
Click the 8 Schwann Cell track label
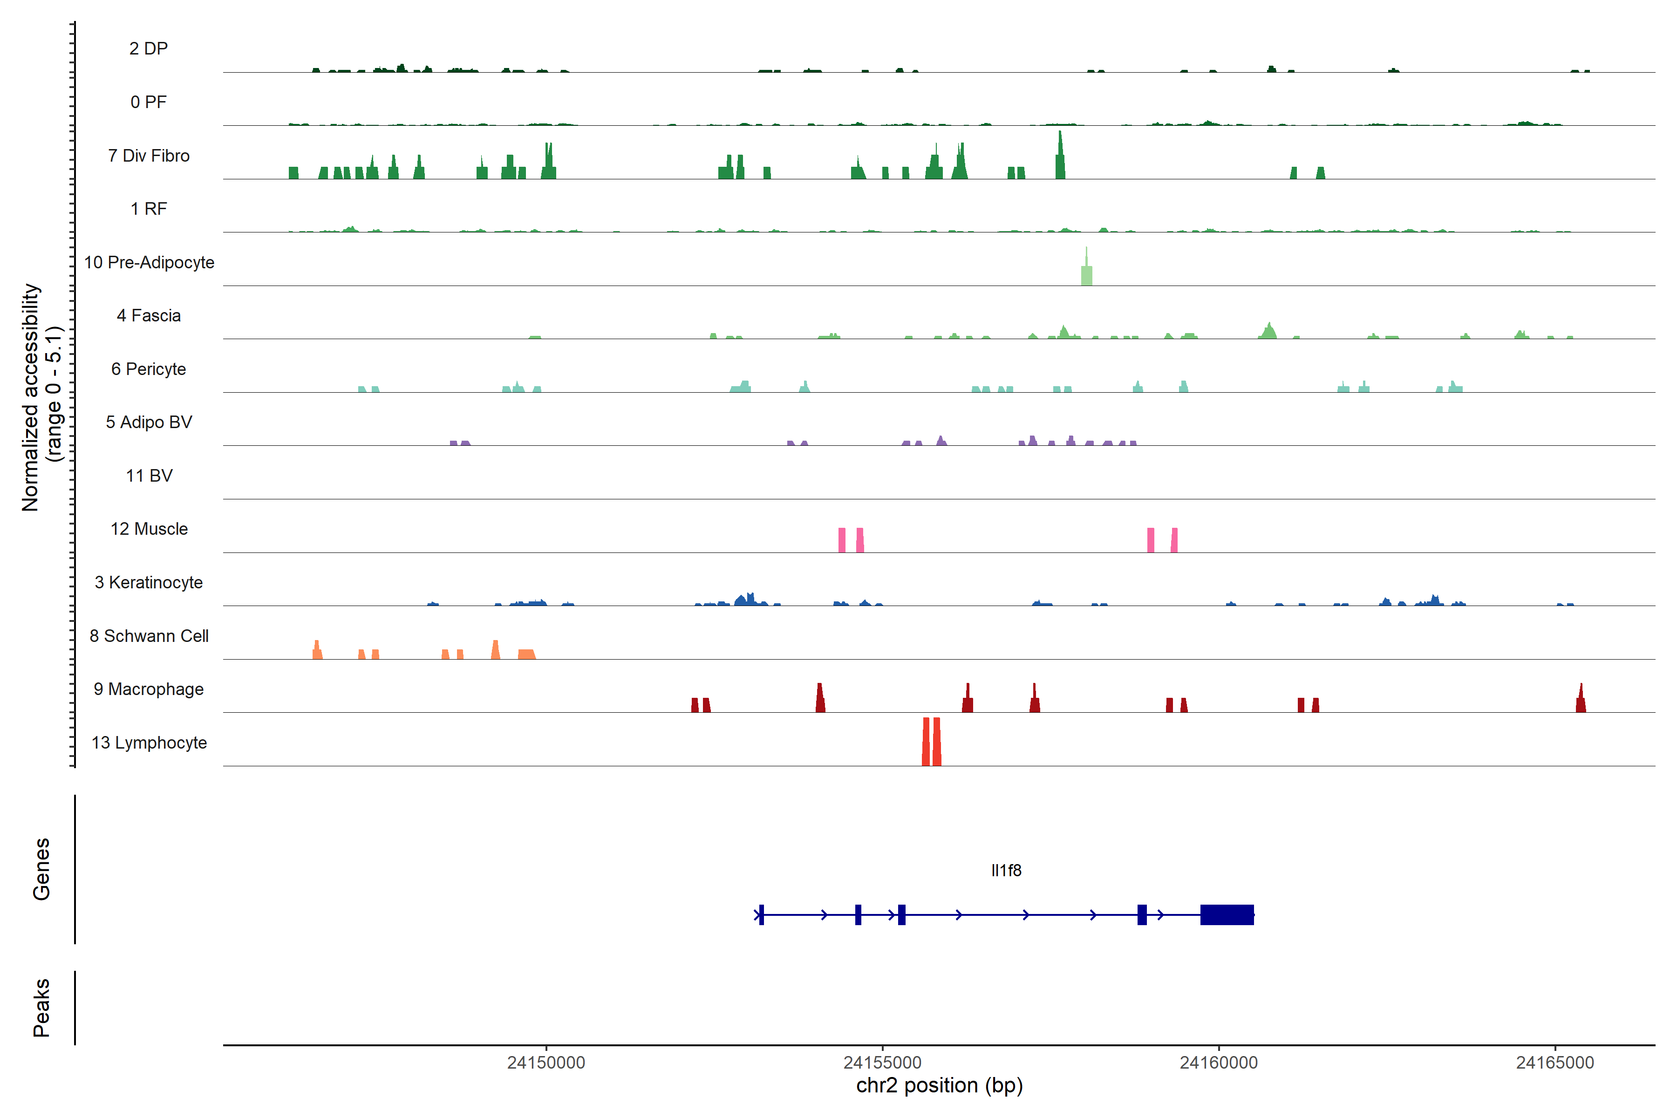pos(149,636)
